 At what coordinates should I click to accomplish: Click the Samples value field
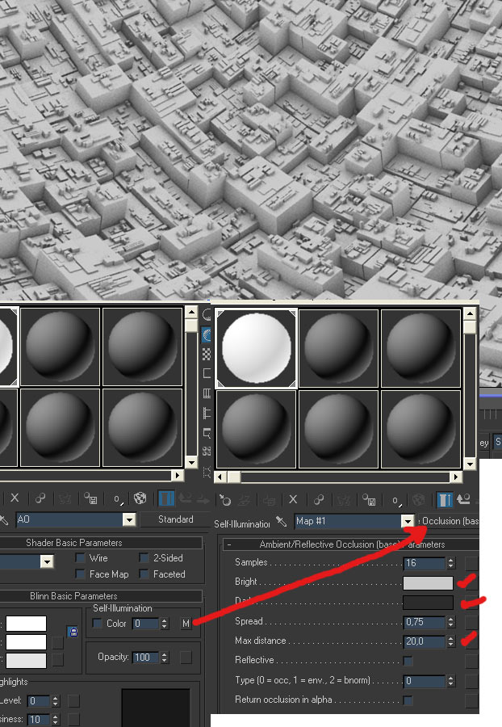tap(425, 563)
